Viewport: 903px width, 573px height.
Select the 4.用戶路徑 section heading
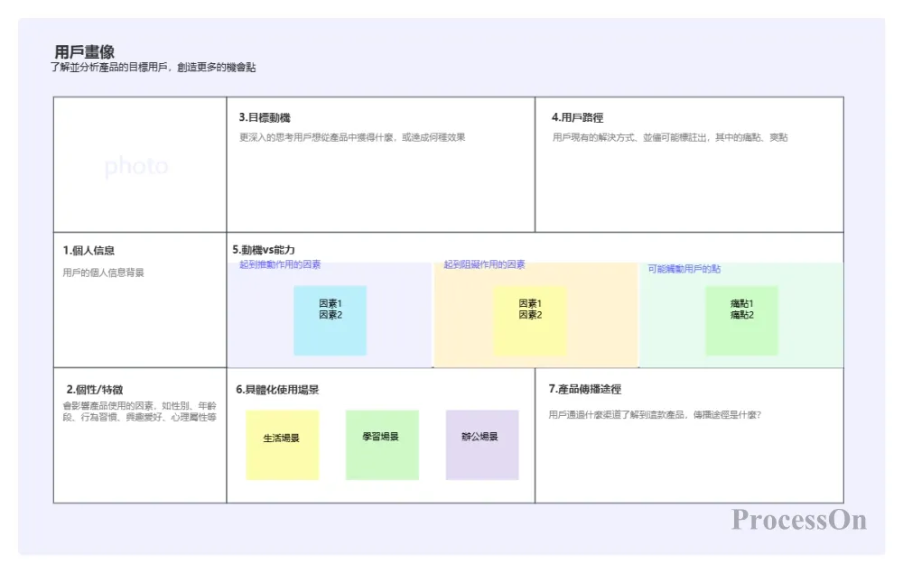tap(577, 117)
